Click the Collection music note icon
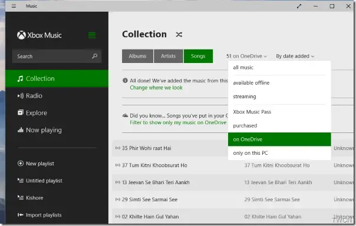Screen dimensions: 356x226 coord(21,79)
